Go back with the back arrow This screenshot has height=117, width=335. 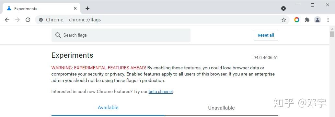[7, 20]
